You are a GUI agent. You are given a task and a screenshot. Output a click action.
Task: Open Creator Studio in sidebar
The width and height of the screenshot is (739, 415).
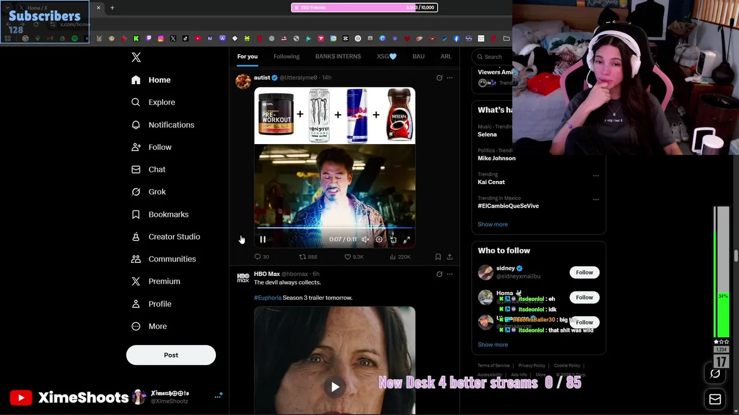point(166,237)
